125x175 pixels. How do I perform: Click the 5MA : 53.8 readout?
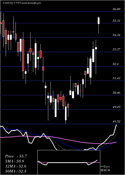pos(14,161)
